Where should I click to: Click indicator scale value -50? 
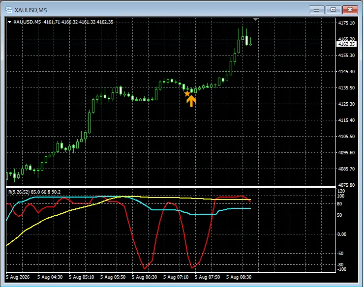click(340, 254)
